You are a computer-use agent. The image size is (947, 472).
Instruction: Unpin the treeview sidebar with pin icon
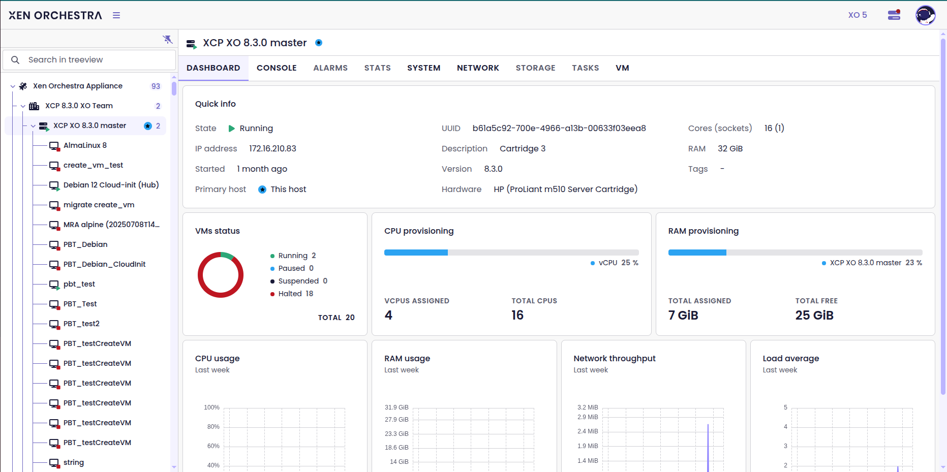[167, 39]
